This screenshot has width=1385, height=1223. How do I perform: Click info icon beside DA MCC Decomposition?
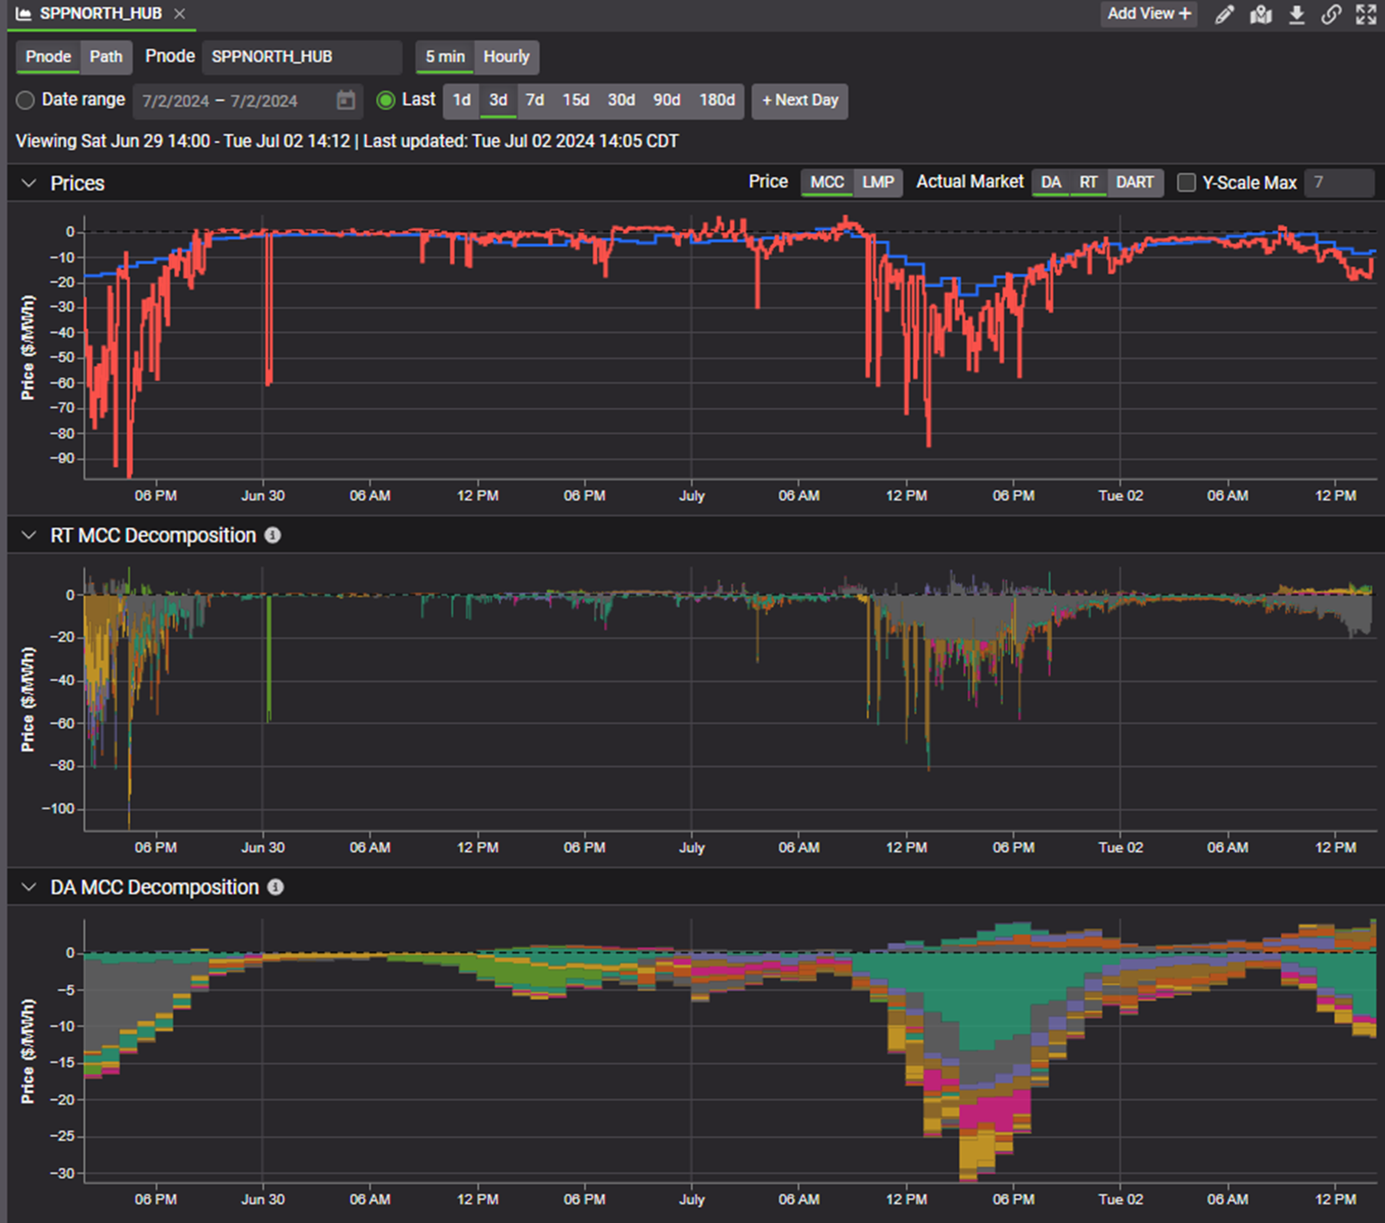(275, 887)
